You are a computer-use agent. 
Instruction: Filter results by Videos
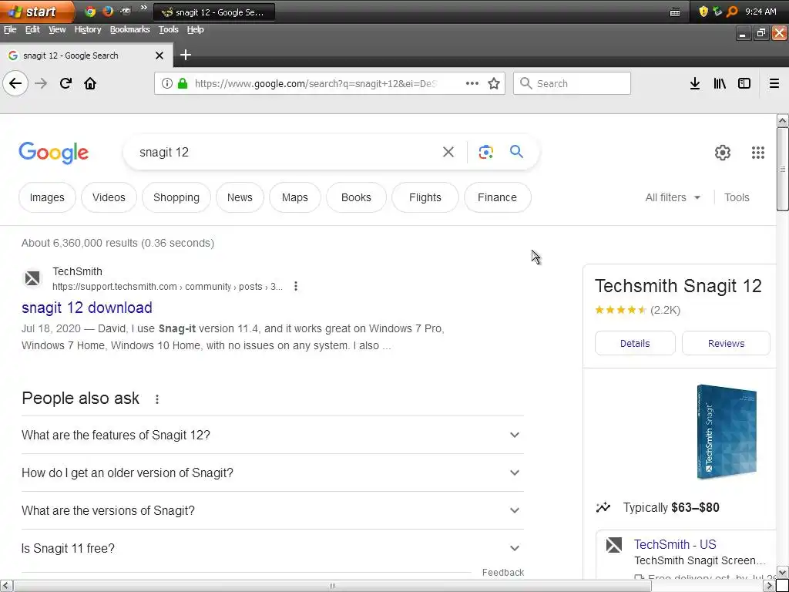pyautogui.click(x=109, y=197)
